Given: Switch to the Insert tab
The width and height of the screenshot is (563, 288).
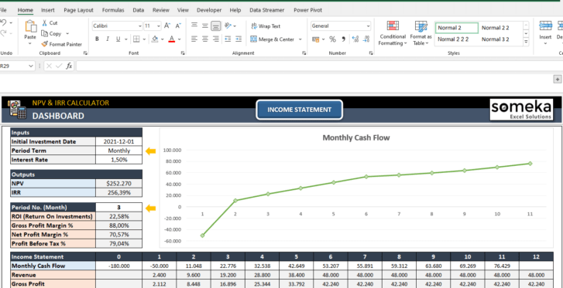Looking at the screenshot, I should coord(48,10).
